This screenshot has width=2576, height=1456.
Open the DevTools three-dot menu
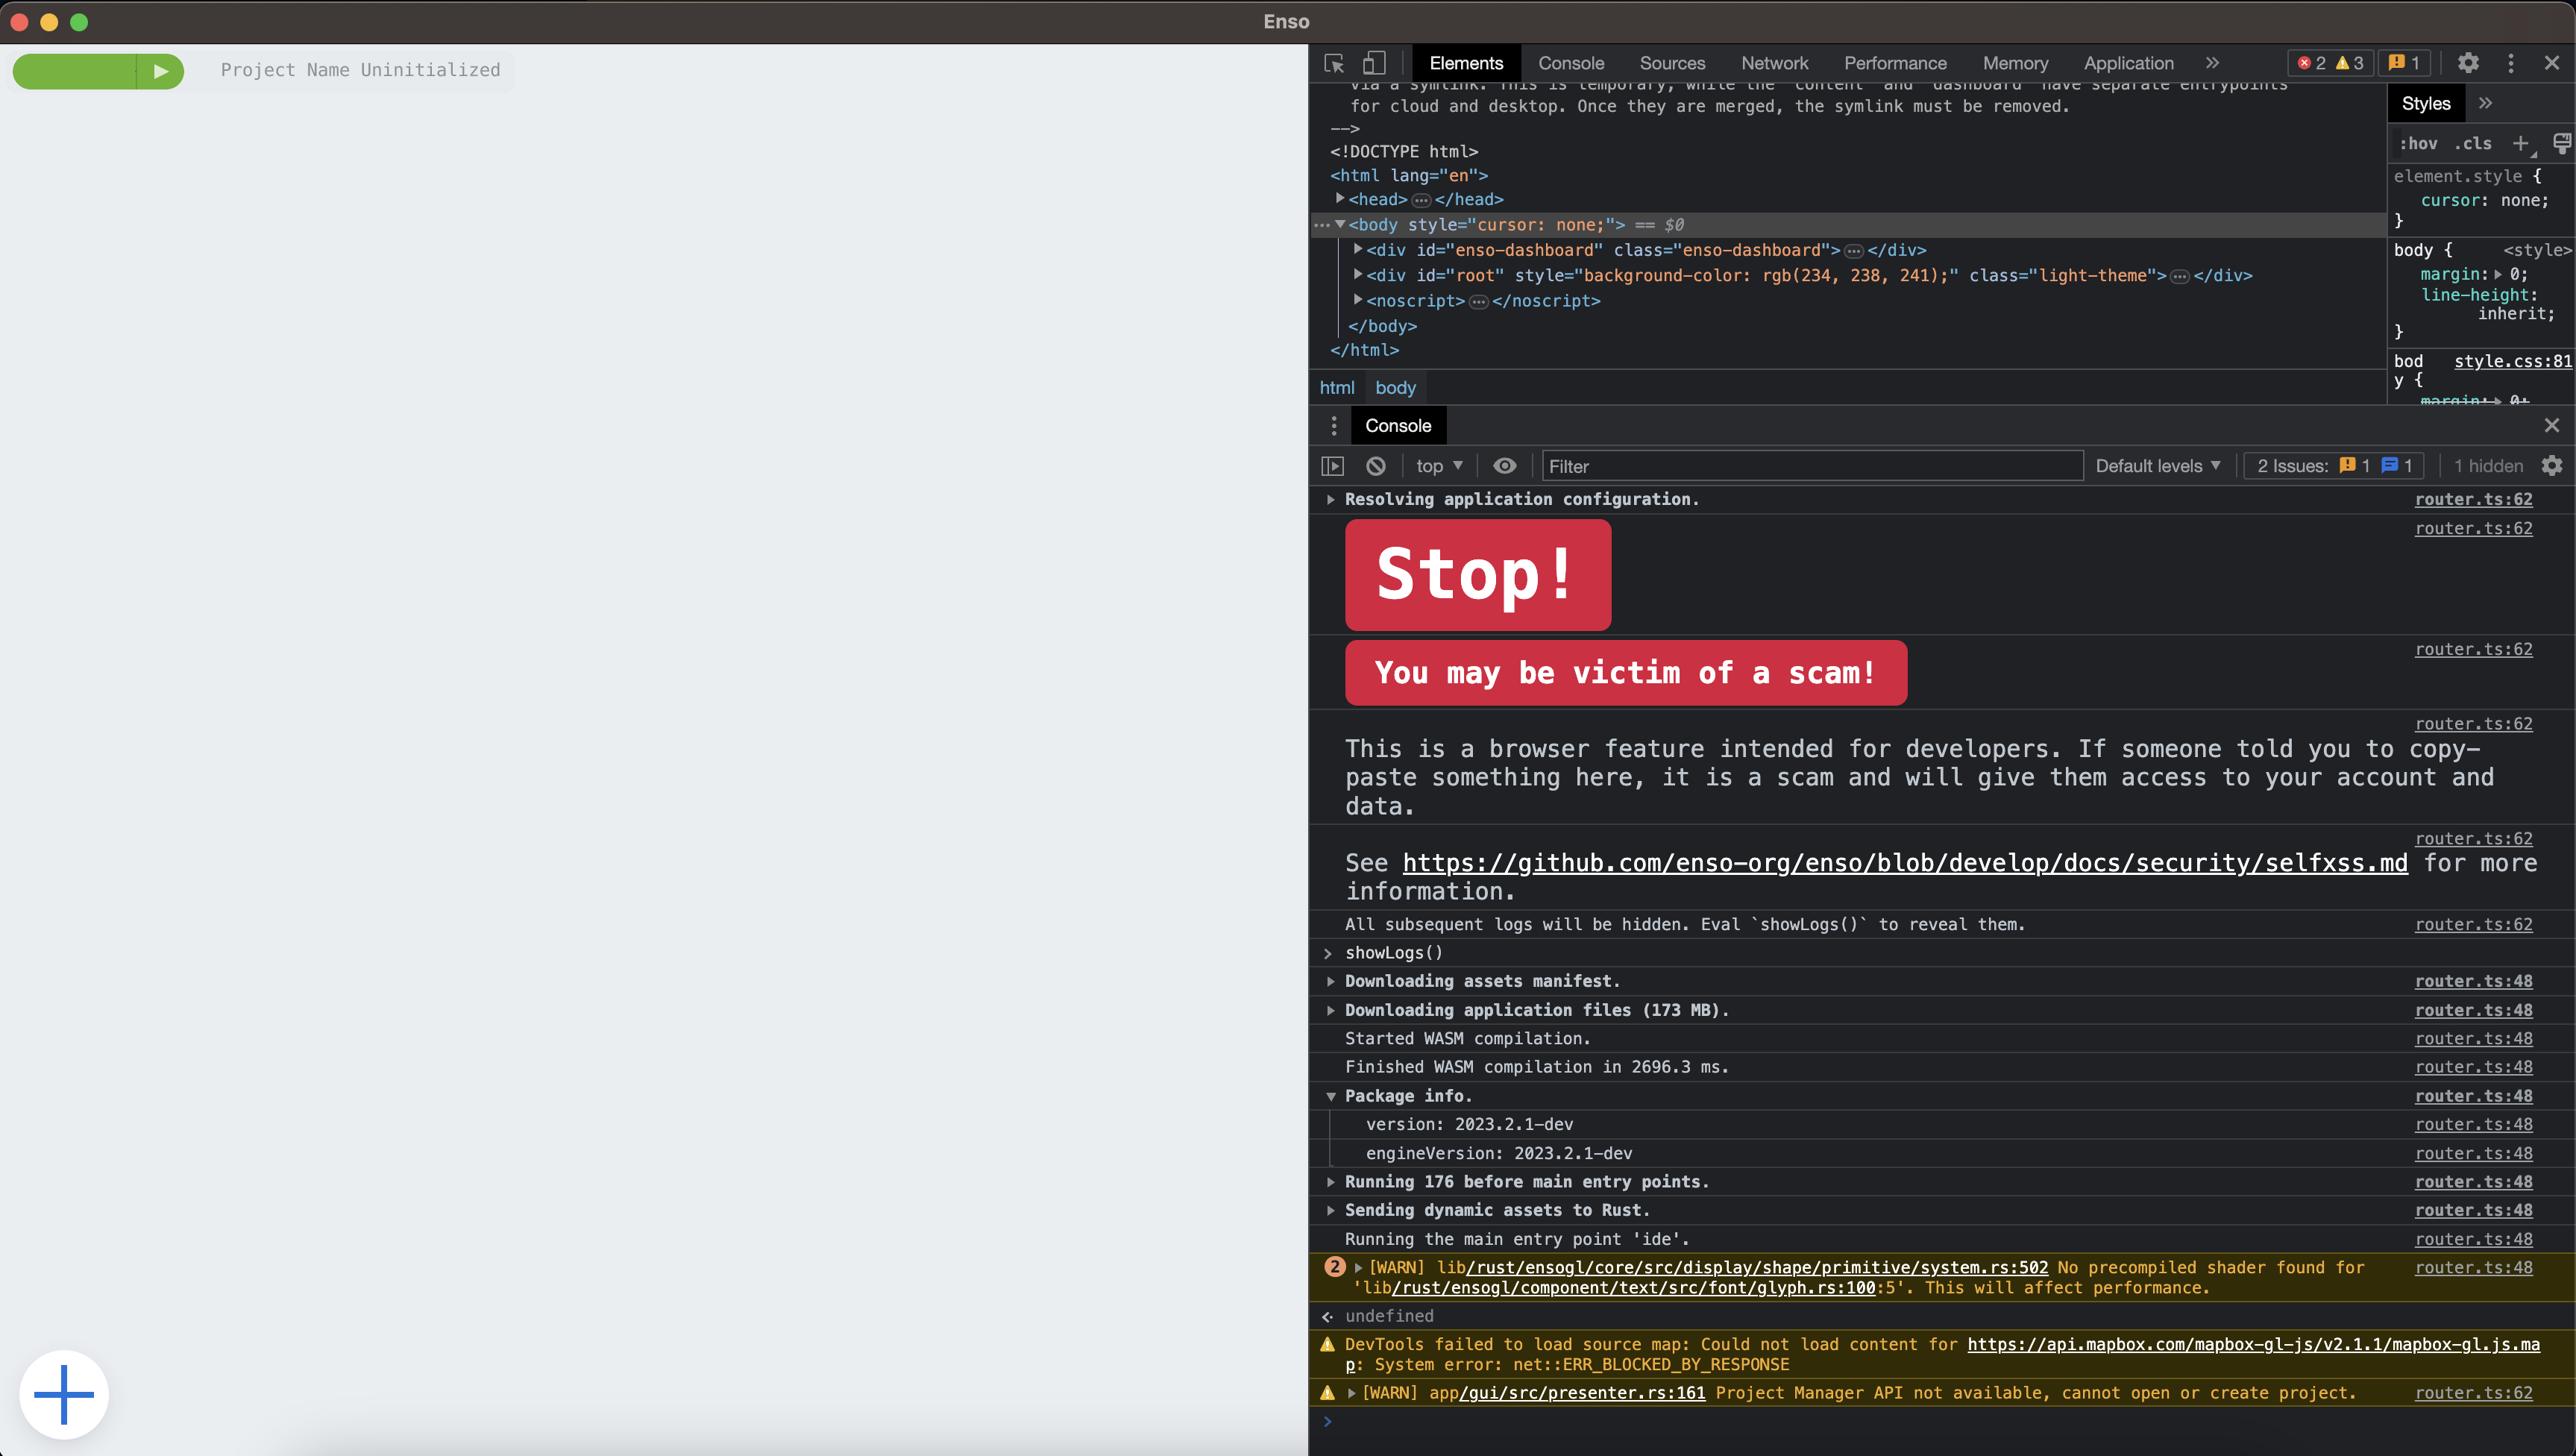(x=2511, y=63)
